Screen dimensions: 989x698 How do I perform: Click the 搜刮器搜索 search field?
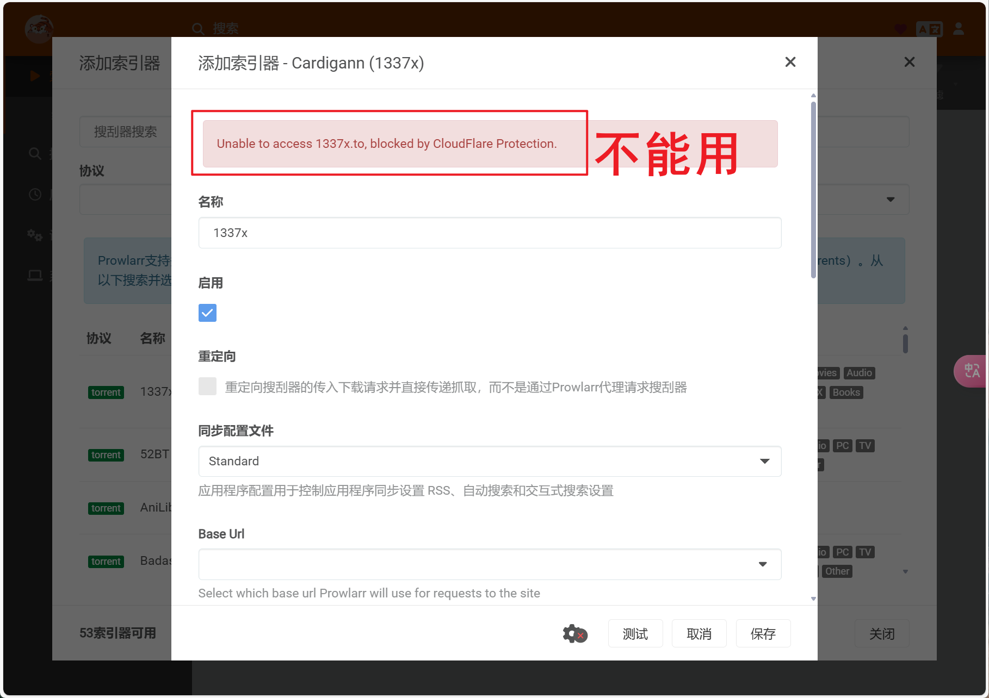126,132
